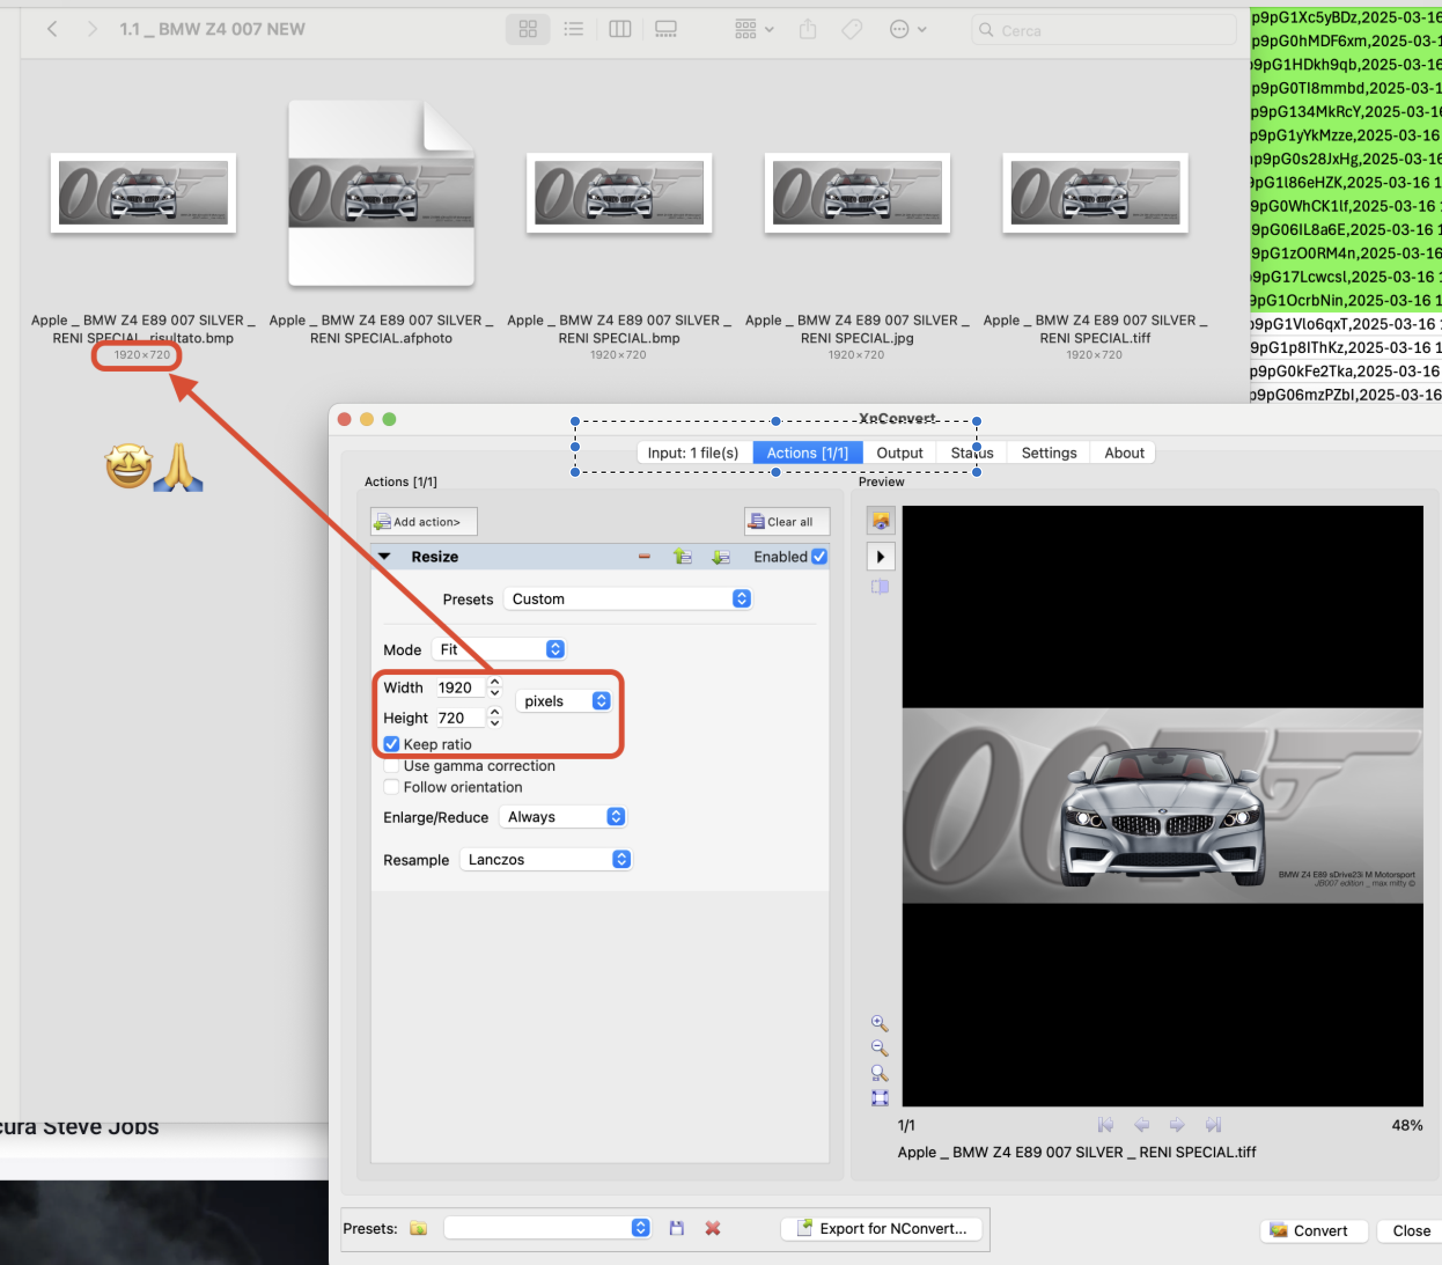Enable Use gamma correction checkbox
The height and width of the screenshot is (1265, 1442).
[392, 766]
